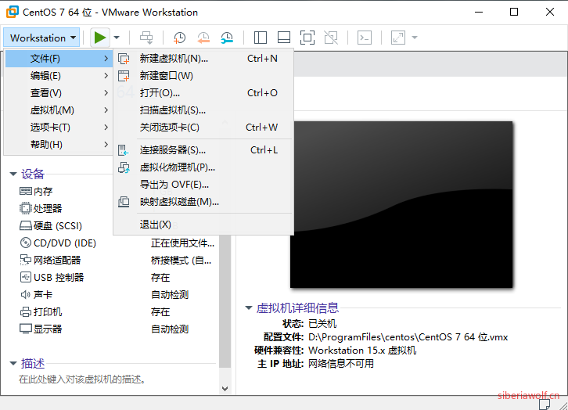Click the description text field placeholder

pyautogui.click(x=82, y=379)
